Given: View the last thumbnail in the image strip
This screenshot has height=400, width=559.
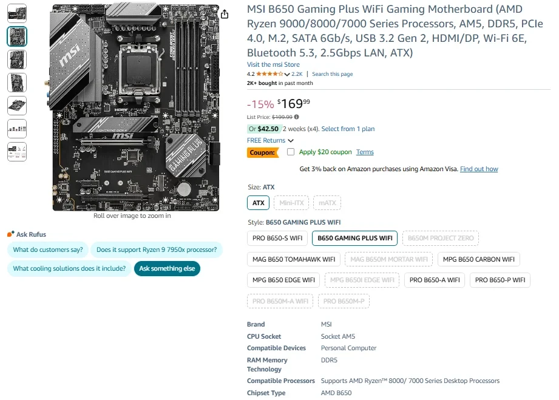Looking at the screenshot, I should [x=17, y=151].
